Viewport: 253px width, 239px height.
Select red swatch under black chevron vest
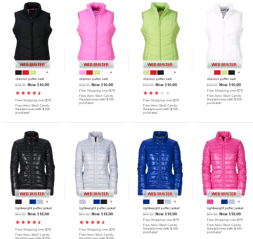[26, 73]
